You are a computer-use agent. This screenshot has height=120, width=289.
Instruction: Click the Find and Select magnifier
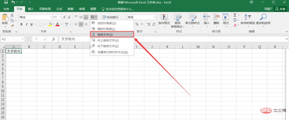click(263, 19)
